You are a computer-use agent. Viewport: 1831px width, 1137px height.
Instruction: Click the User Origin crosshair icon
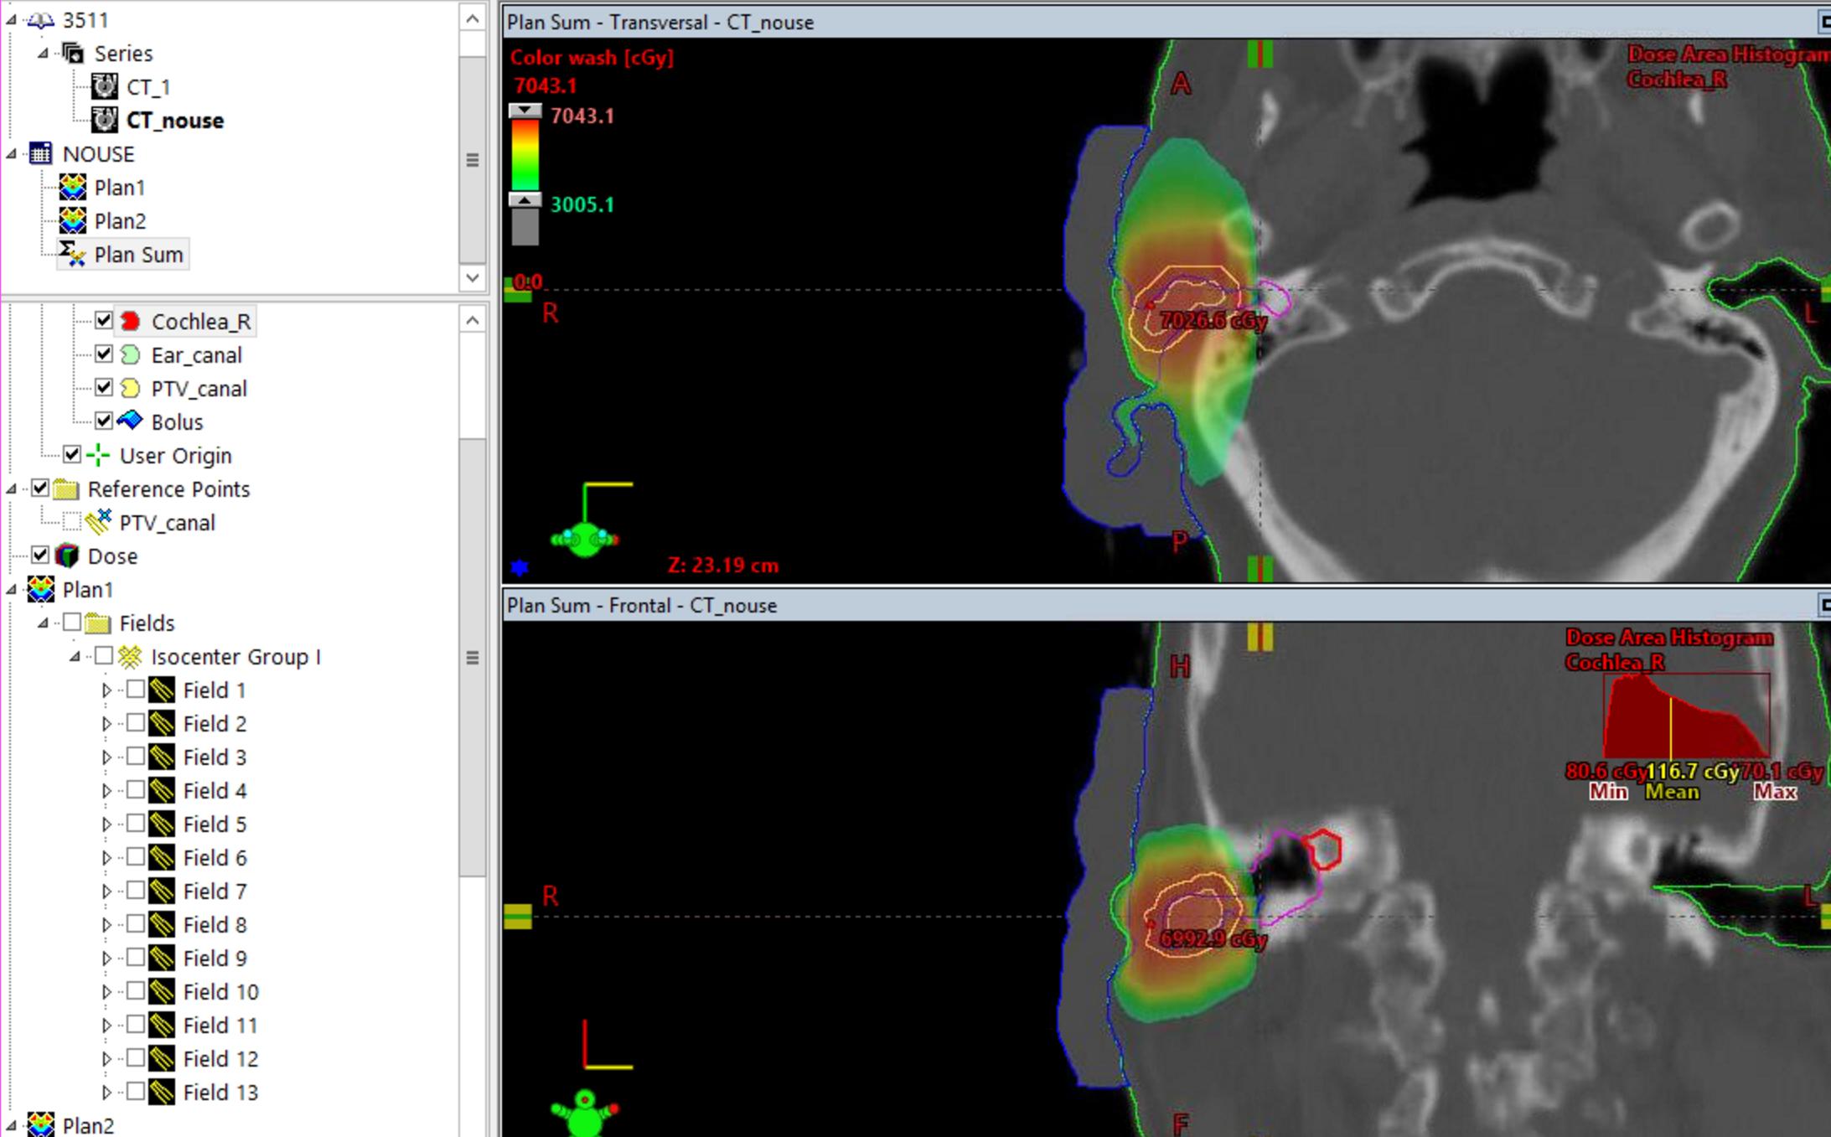(x=98, y=455)
